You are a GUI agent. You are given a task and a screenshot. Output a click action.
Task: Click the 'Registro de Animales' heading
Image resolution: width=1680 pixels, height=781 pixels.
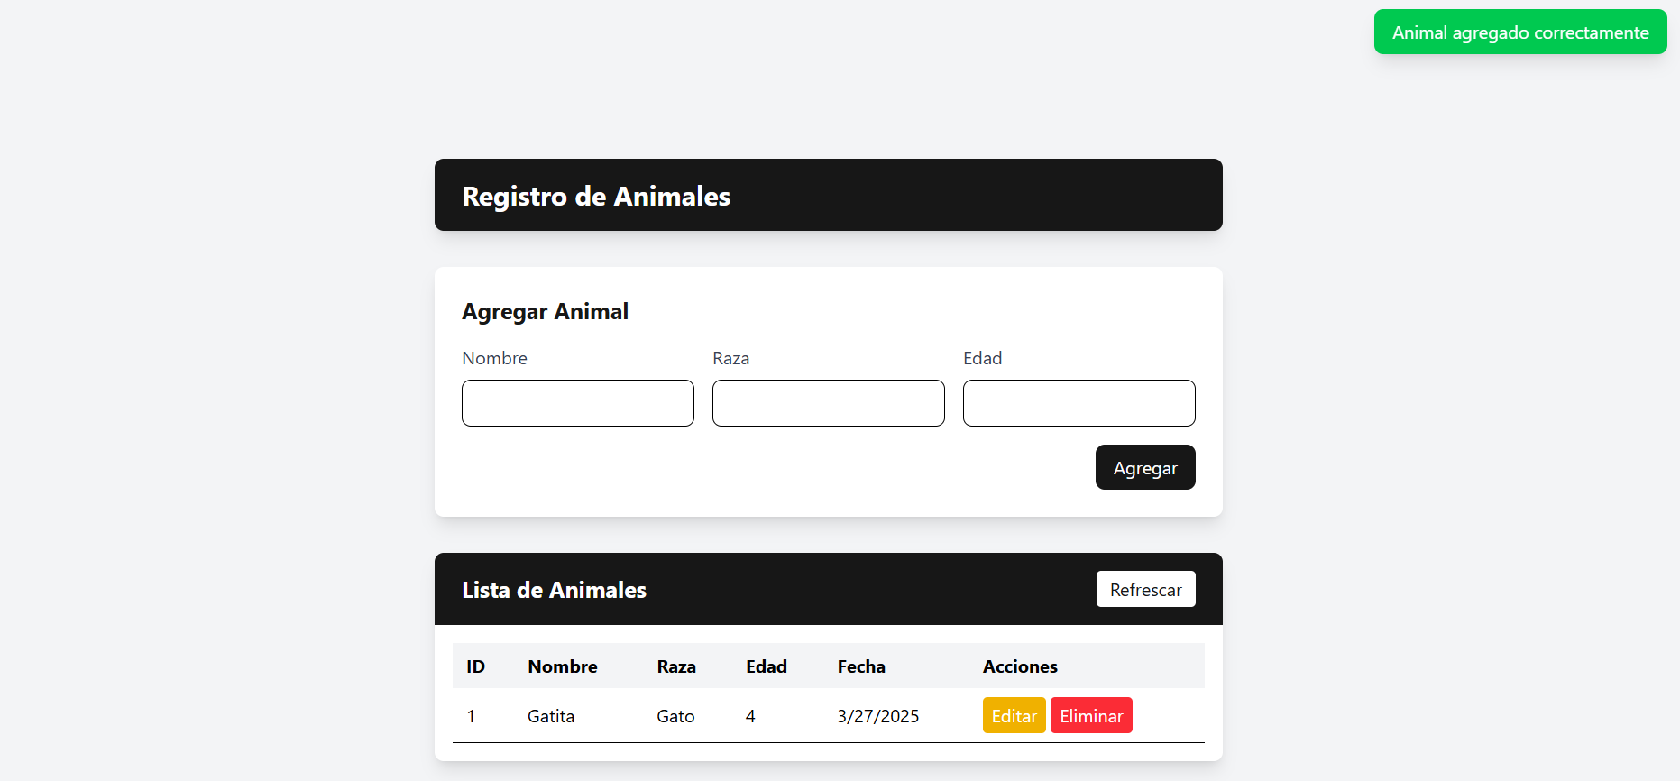tap(596, 196)
